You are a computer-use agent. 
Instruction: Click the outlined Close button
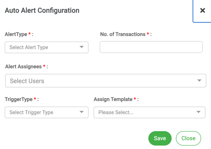(188, 138)
